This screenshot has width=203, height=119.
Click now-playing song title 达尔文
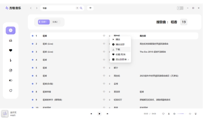click(13, 112)
